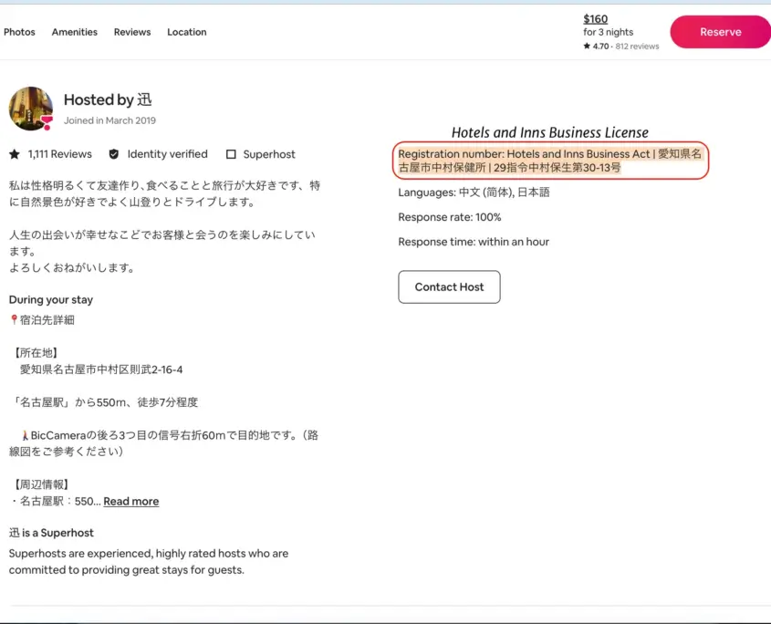Open the Photos section tab
Viewport: 771px width, 624px height.
click(x=19, y=32)
